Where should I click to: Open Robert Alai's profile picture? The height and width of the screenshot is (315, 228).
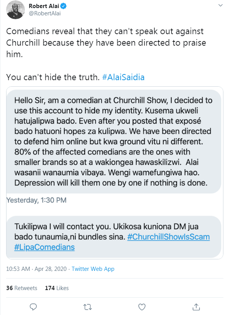(x=15, y=10)
